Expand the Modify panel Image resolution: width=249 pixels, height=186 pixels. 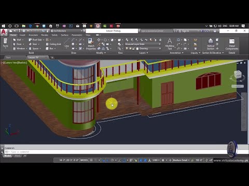coord(101,53)
